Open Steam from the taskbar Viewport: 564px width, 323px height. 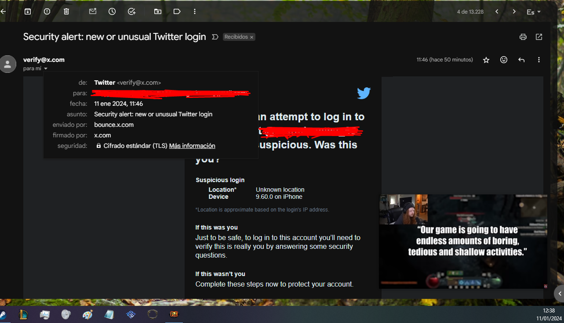pyautogui.click(x=2, y=314)
